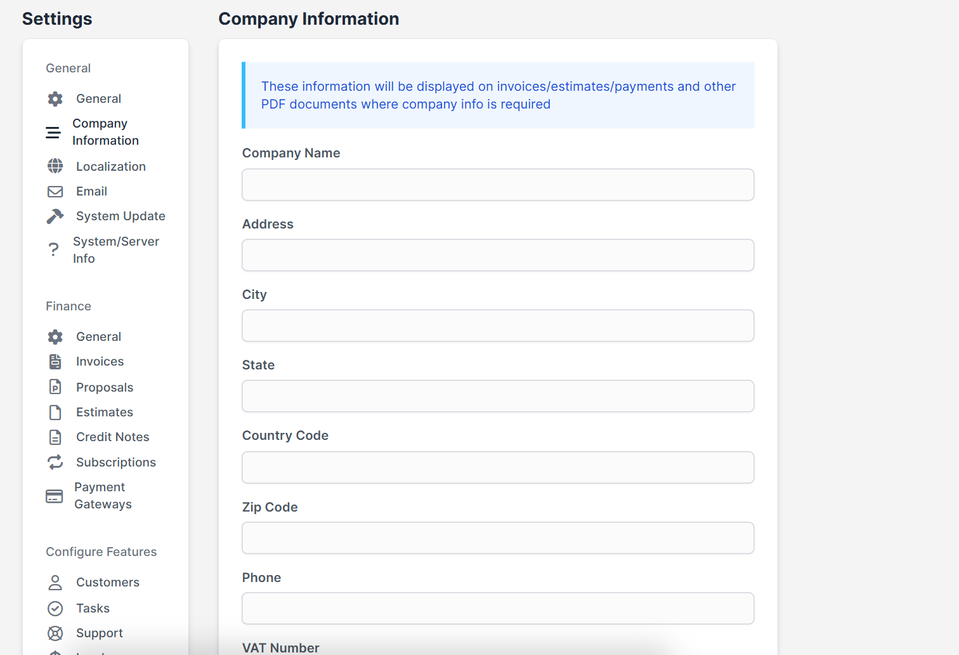The image size is (959, 655).
Task: Focus the Zip Code input
Action: point(498,538)
